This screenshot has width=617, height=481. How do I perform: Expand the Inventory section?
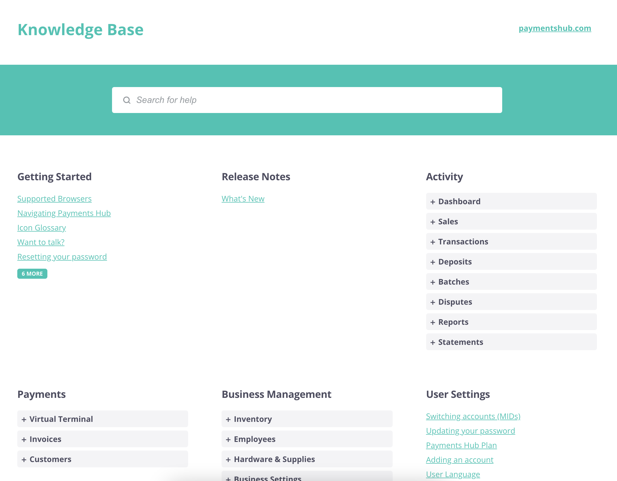tap(228, 419)
